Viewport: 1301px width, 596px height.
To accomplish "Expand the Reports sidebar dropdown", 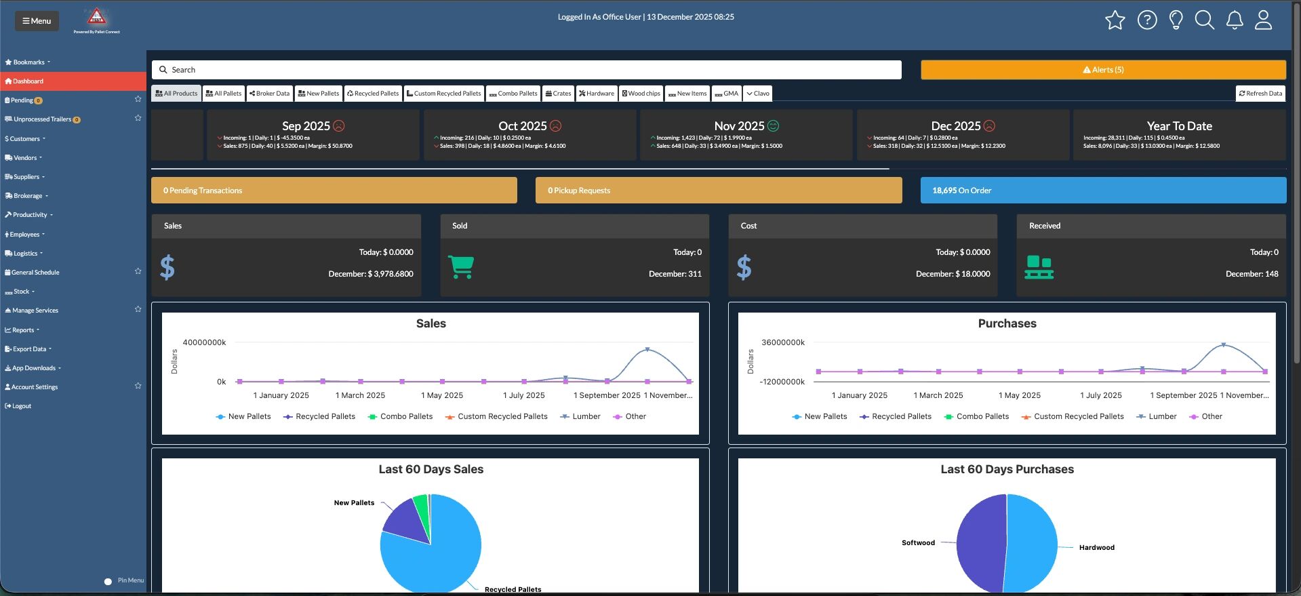I will (x=22, y=330).
